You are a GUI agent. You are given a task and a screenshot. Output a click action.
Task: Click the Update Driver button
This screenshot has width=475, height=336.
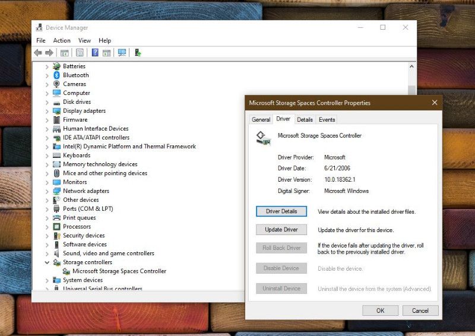pyautogui.click(x=281, y=230)
